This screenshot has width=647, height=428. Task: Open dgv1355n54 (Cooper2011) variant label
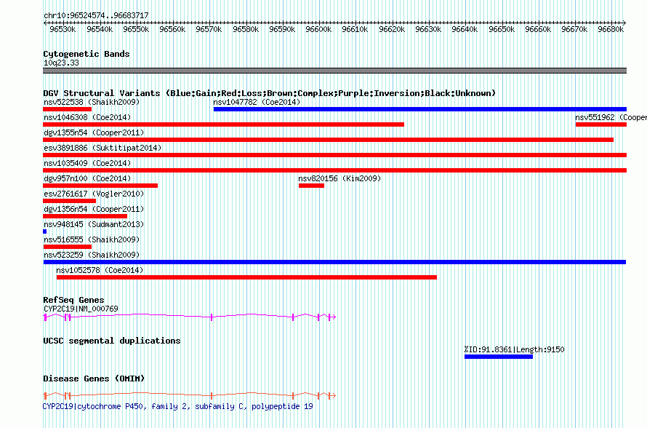[94, 132]
